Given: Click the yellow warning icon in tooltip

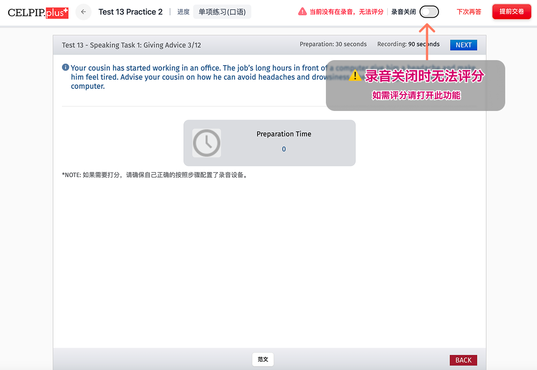Looking at the screenshot, I should 355,76.
